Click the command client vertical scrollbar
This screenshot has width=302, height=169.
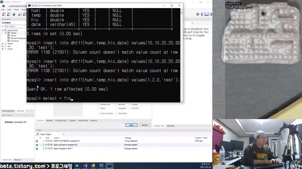(x=182, y=55)
